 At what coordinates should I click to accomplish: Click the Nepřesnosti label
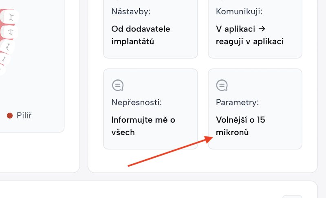click(137, 102)
